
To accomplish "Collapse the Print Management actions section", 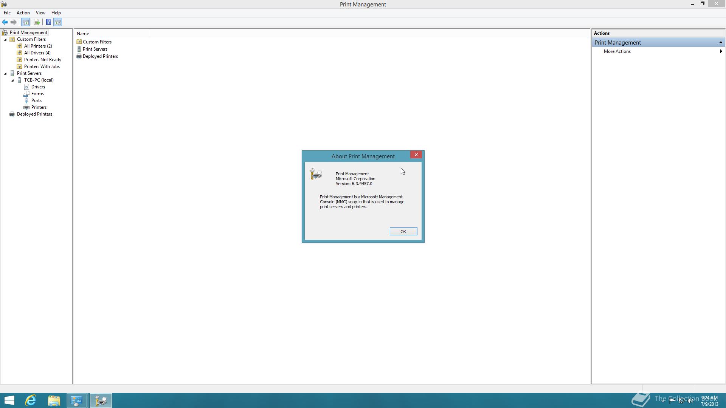I will coord(721,42).
